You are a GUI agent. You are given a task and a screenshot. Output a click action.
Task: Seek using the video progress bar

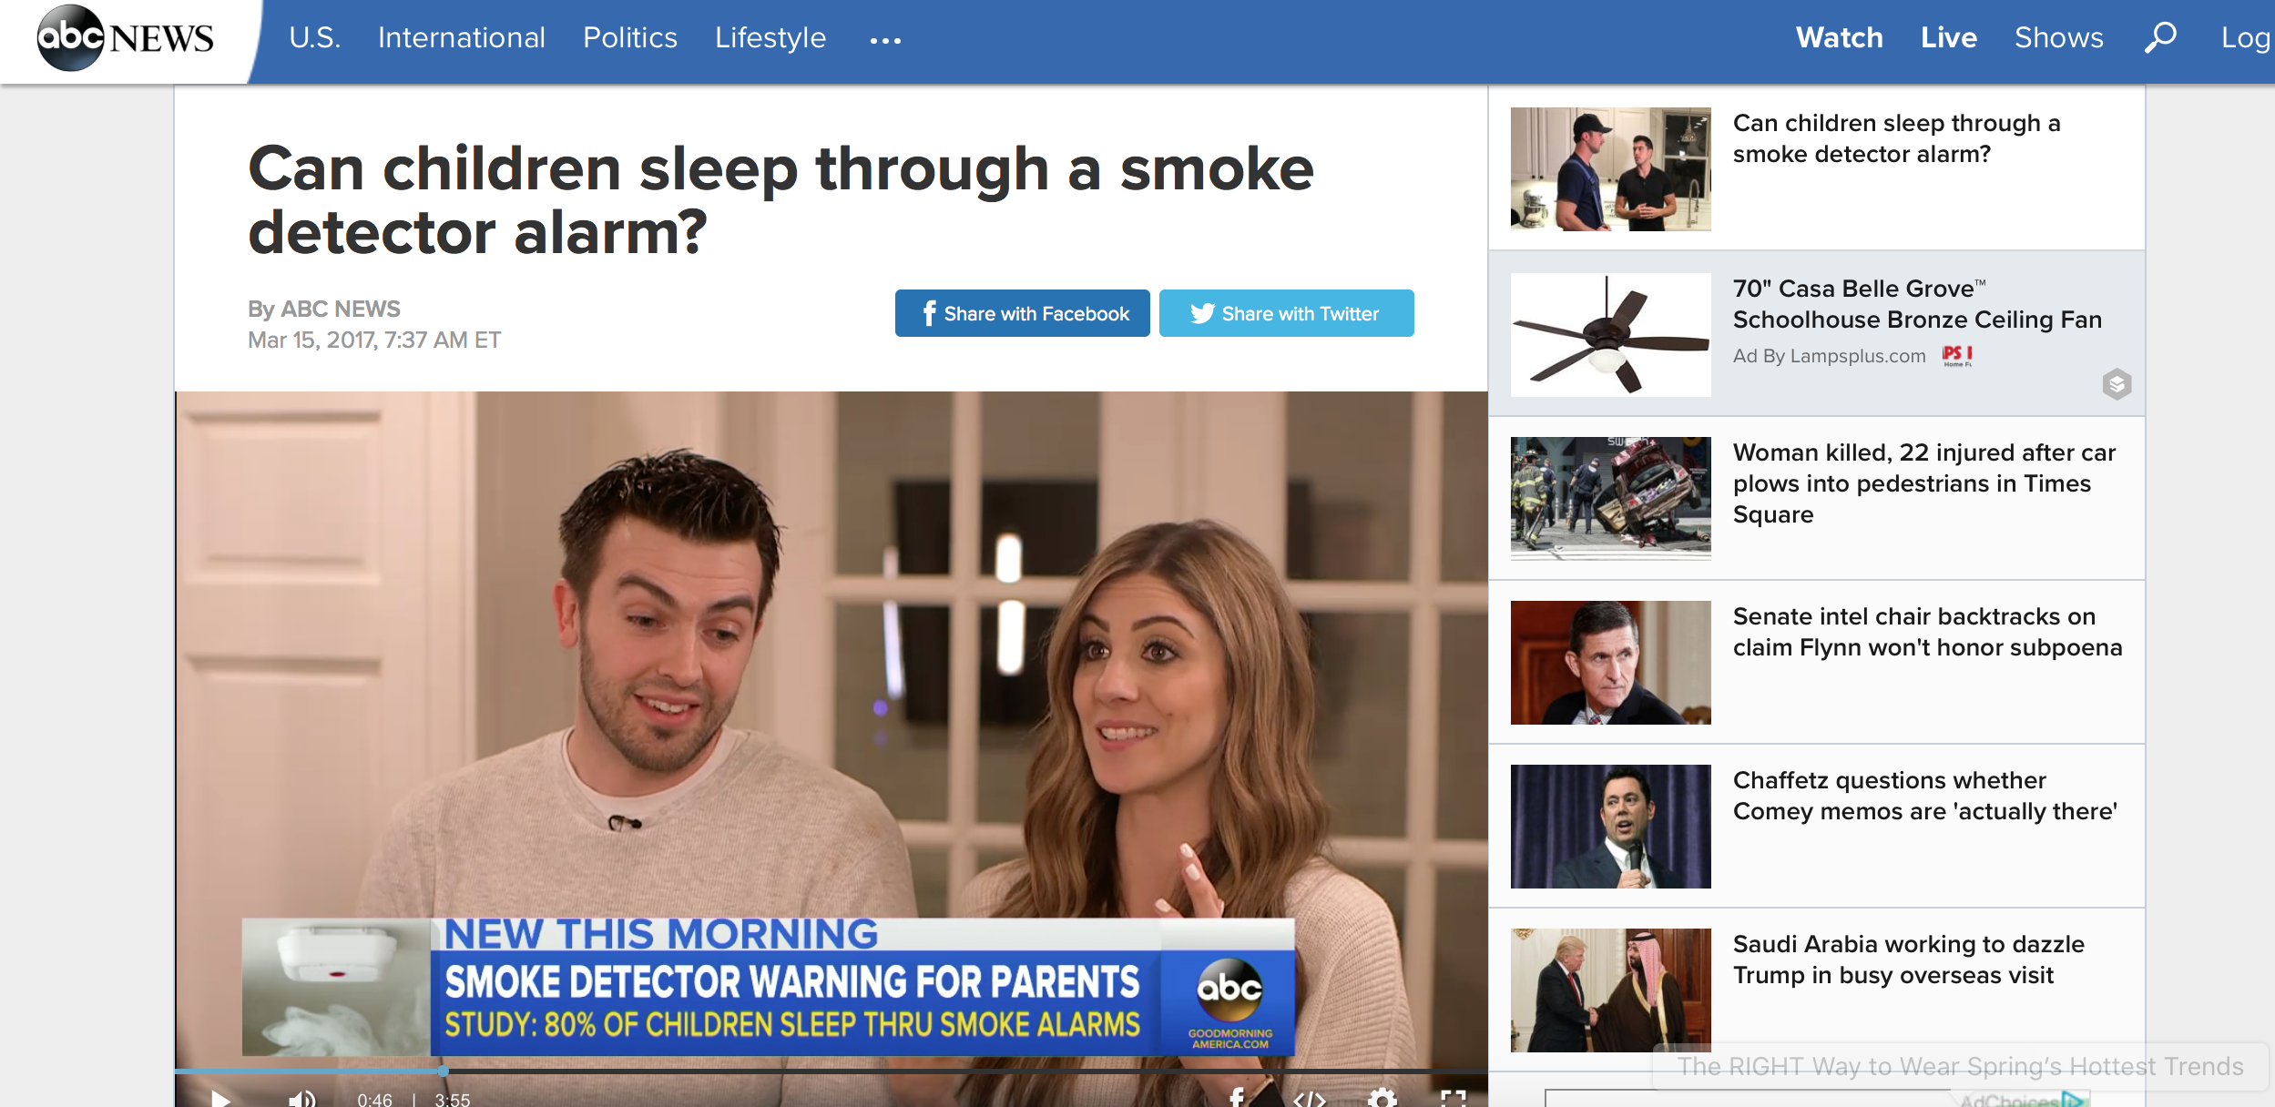click(831, 1071)
